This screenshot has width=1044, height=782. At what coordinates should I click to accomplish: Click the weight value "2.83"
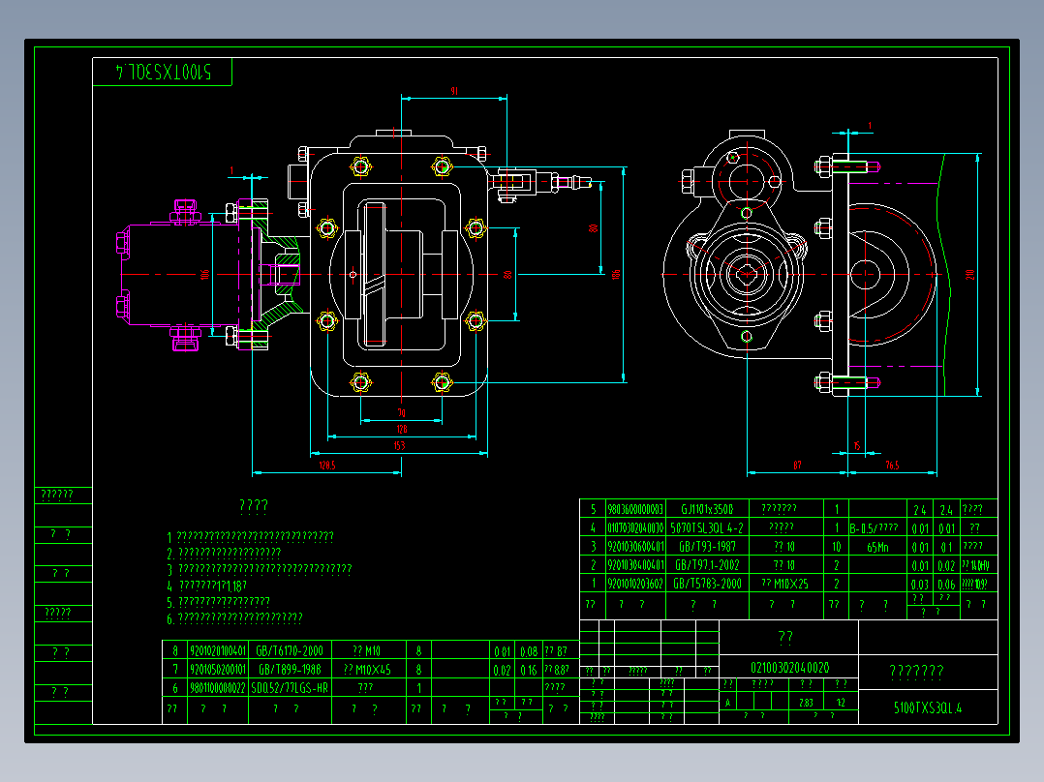(806, 702)
